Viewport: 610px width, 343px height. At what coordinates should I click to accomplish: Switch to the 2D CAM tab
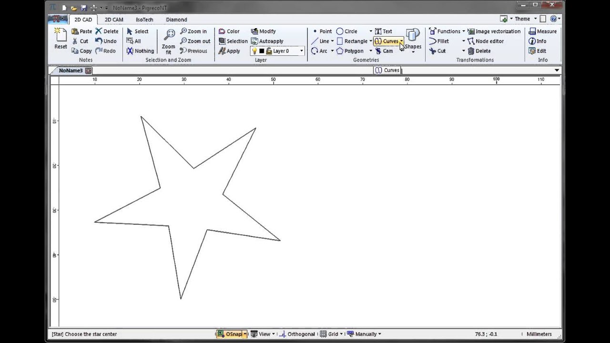tap(114, 20)
